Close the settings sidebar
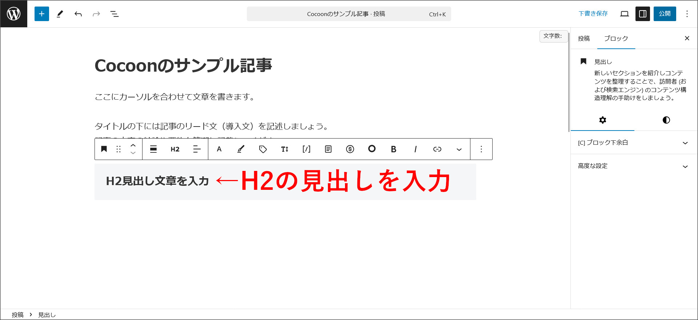Screen dimensions: 698x320 (x=687, y=38)
